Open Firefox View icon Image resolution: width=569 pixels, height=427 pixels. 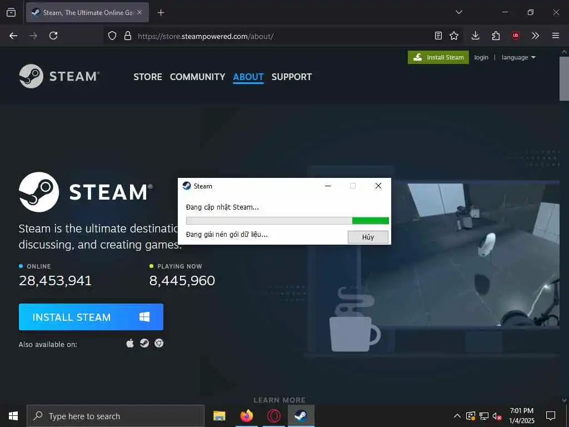click(x=11, y=12)
